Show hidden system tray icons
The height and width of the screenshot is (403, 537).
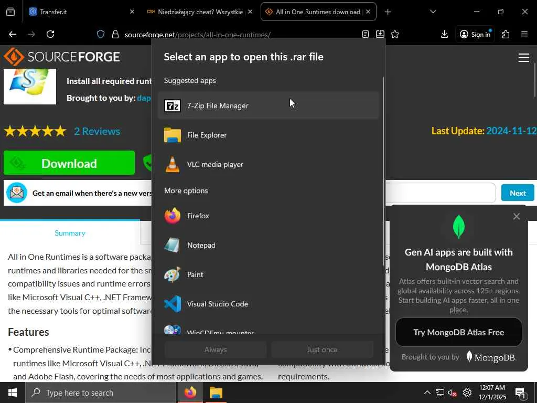[x=427, y=393]
